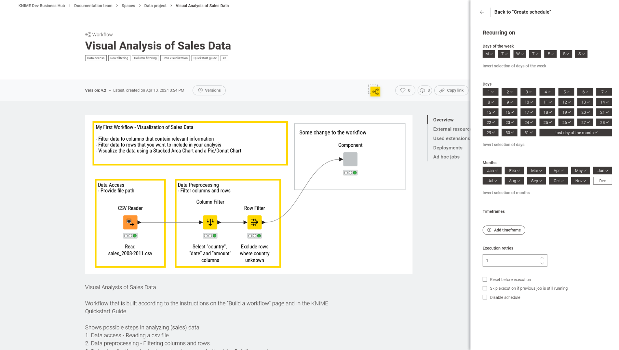This screenshot has width=619, height=350.
Task: Click the yellow workflow icon in version bar
Action: [375, 91]
